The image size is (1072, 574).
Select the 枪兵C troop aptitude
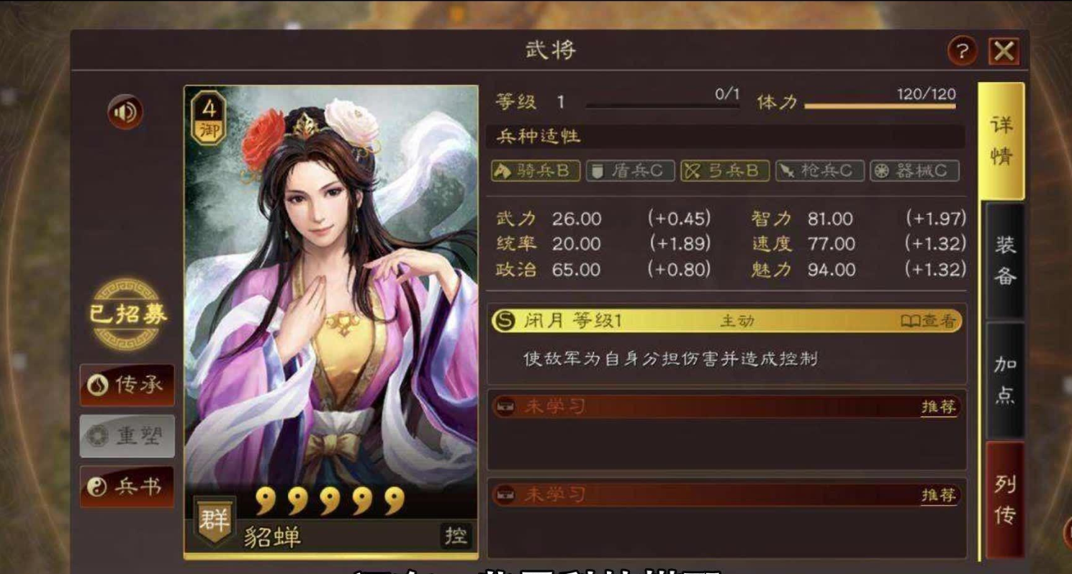tap(819, 170)
